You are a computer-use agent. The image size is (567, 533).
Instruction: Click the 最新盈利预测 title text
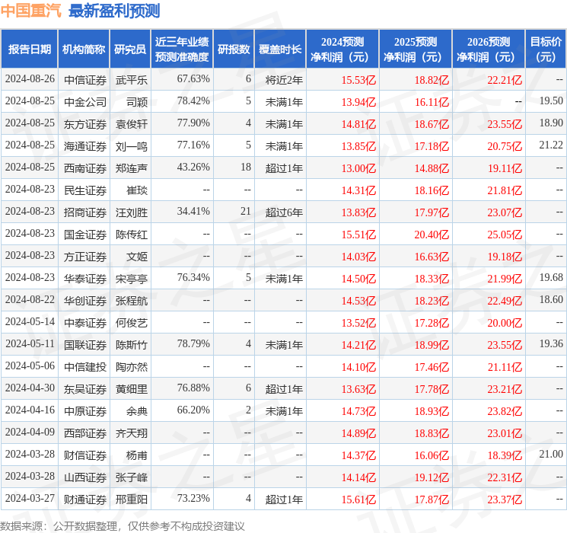click(x=114, y=11)
